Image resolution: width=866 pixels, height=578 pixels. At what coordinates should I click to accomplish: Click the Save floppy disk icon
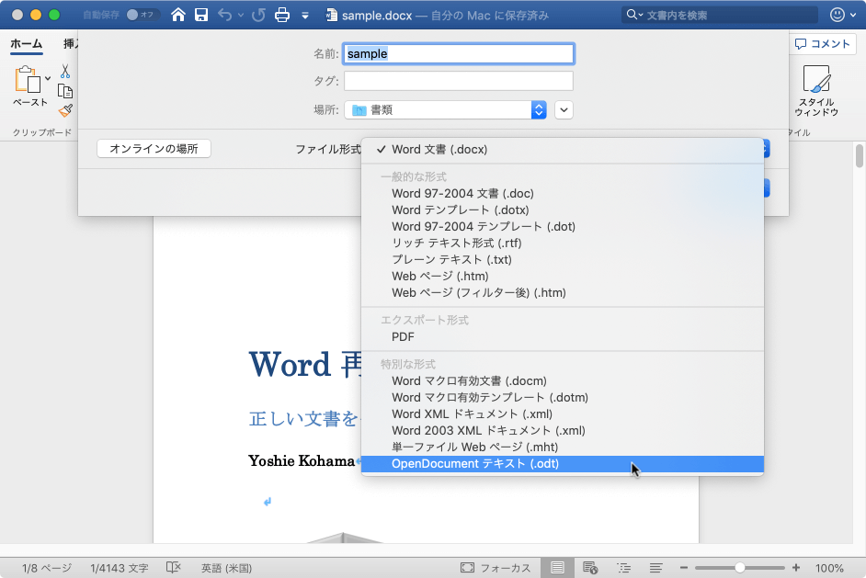point(201,15)
